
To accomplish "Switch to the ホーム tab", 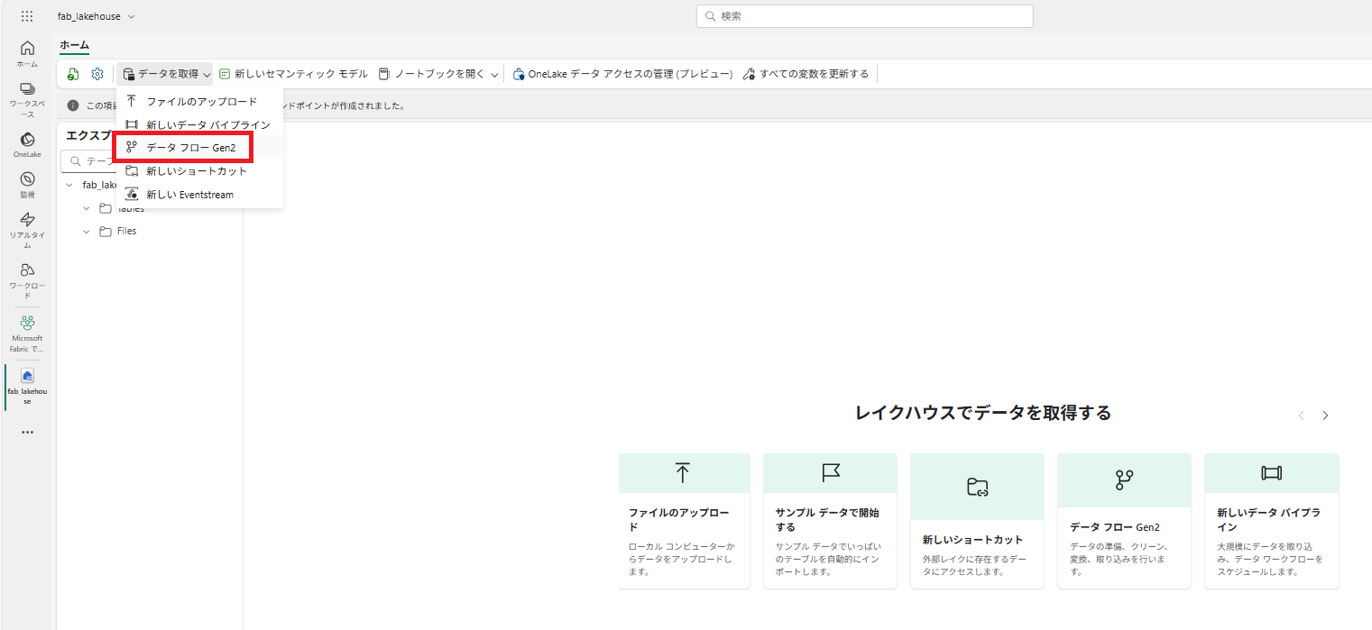I will point(74,45).
